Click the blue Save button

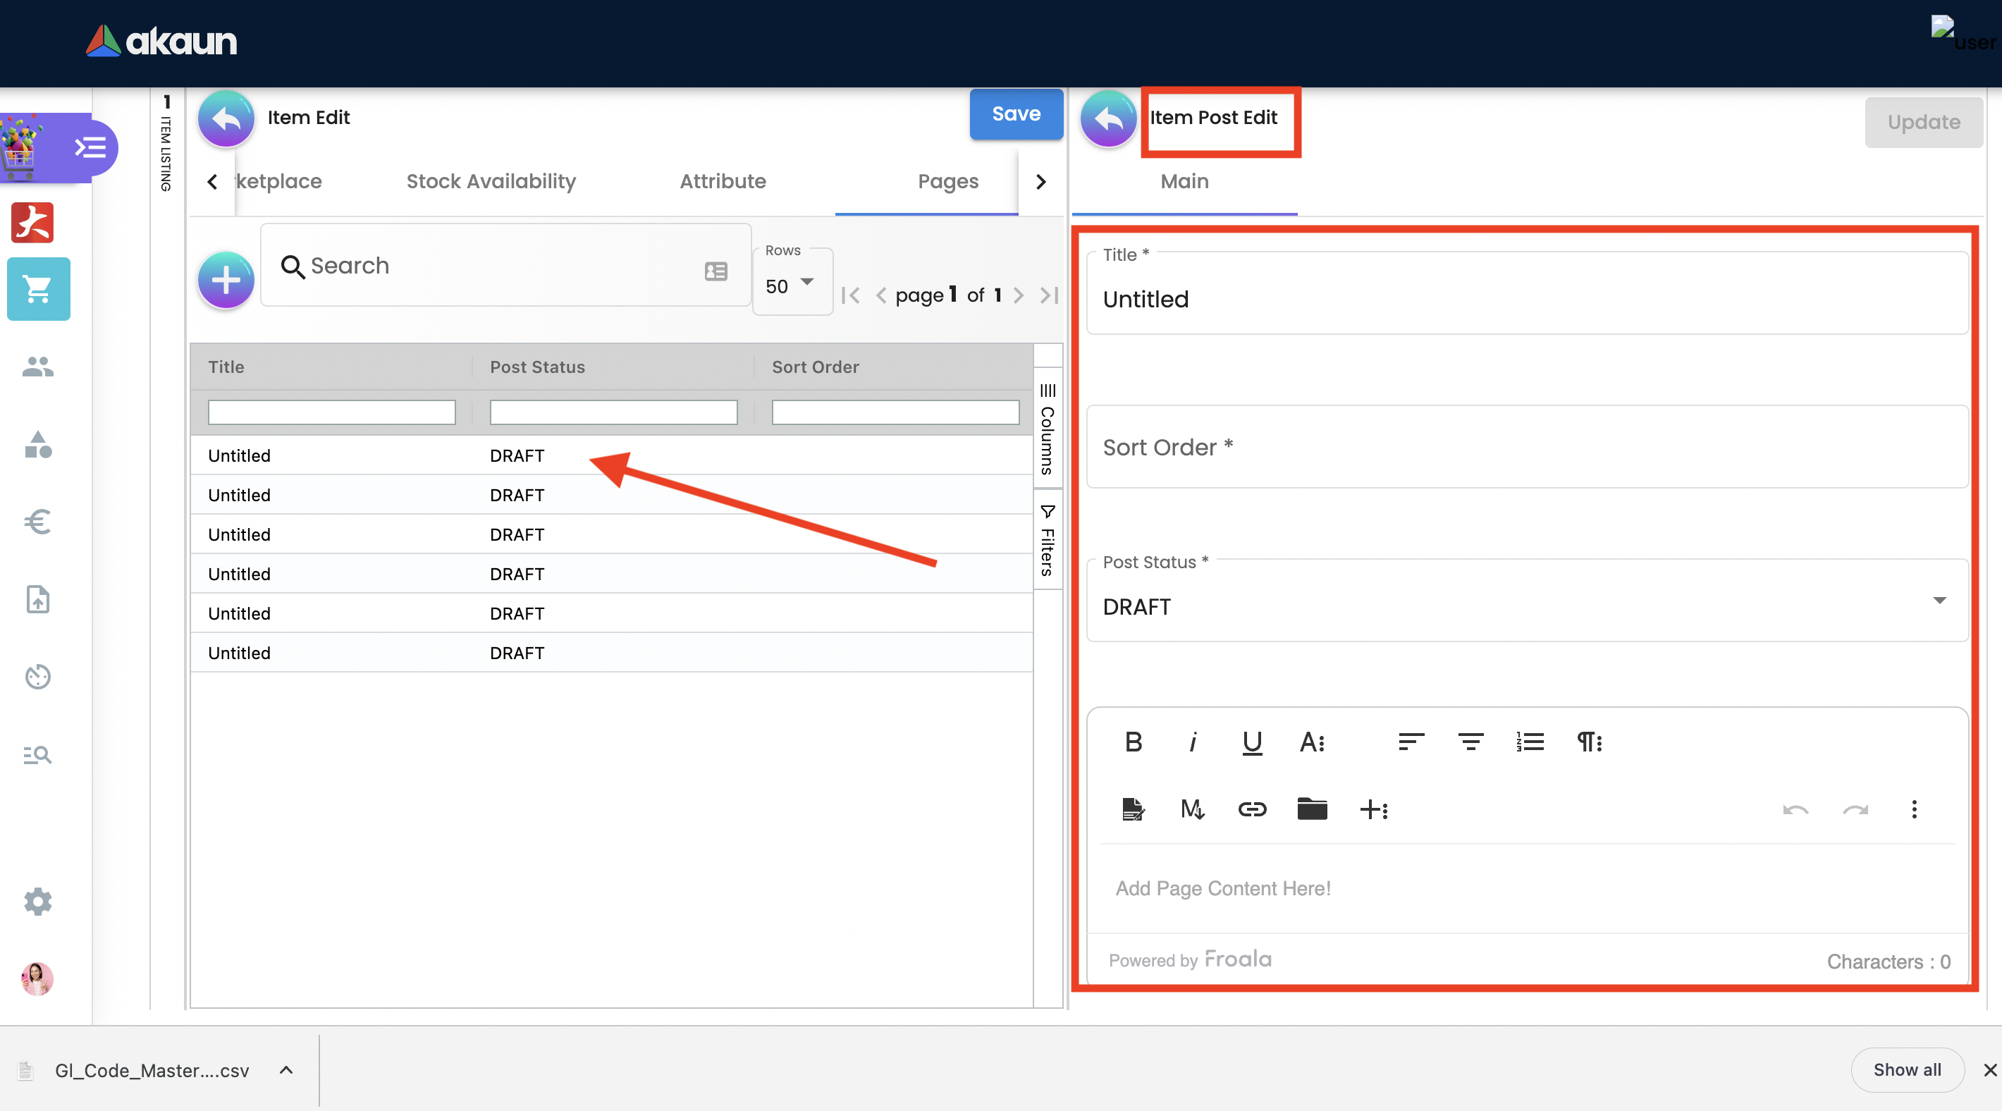pos(1015,114)
